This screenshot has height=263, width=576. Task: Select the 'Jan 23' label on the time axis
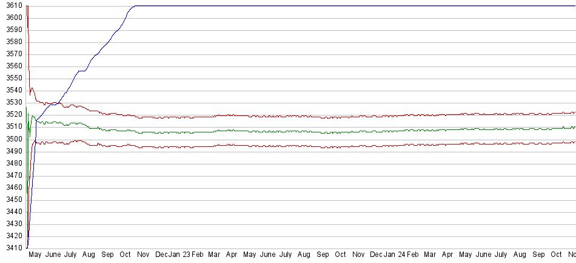pos(179,256)
